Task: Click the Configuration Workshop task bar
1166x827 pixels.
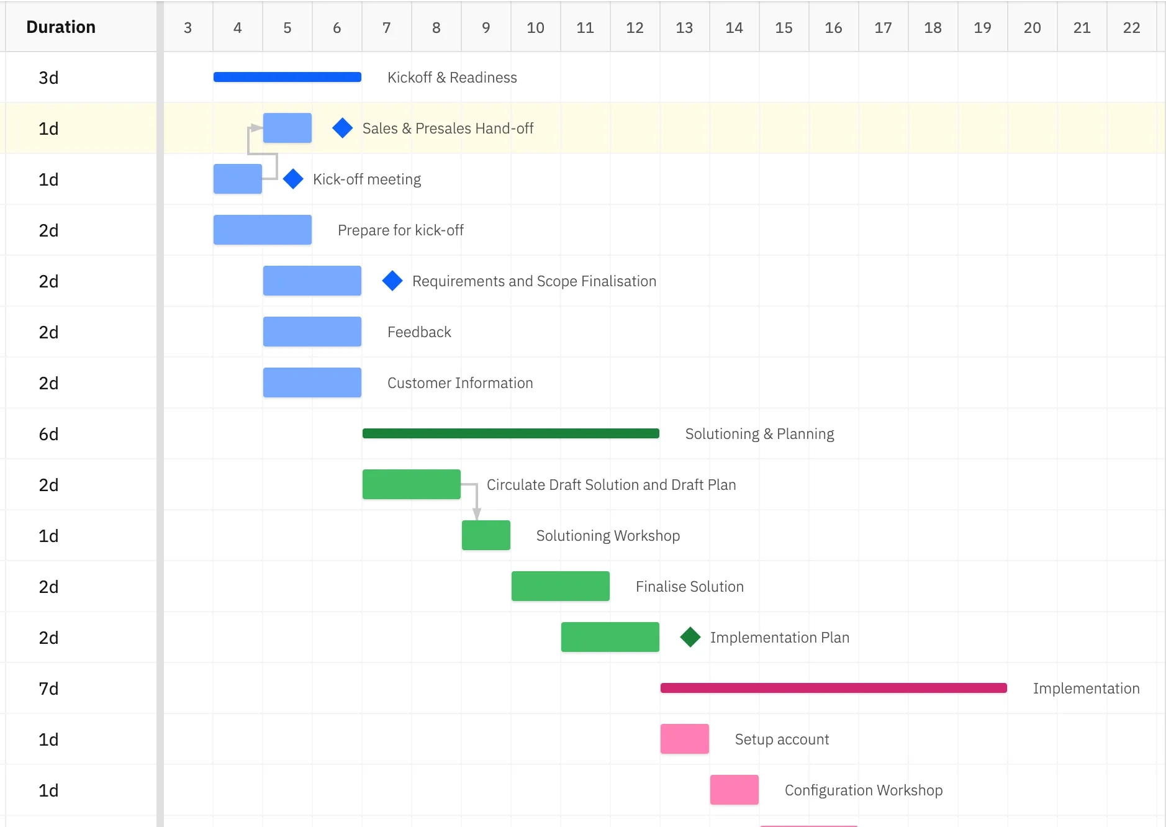Action: [734, 790]
